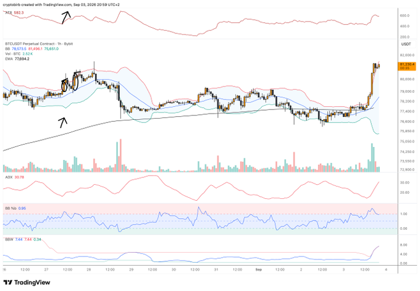Click the 76,600.0 price axis label

[x=407, y=121]
